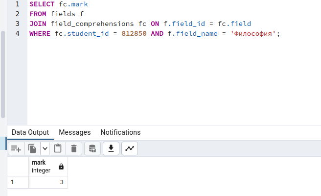
Task: Click the blank corner cell of result grid
Action: pyautogui.click(x=18, y=167)
